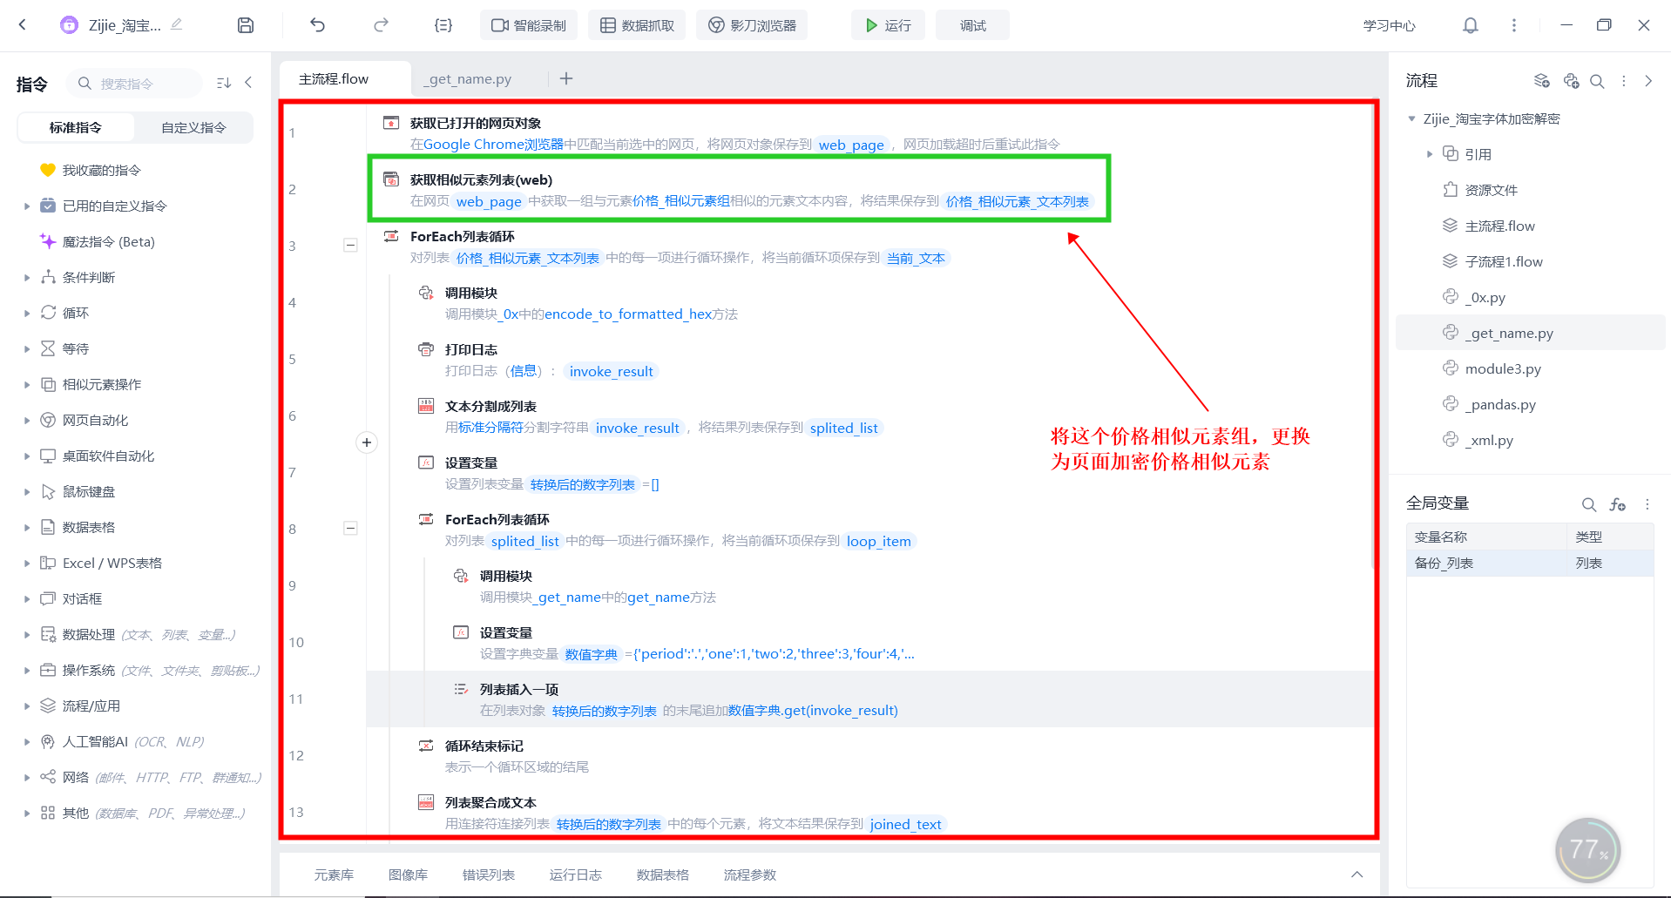This screenshot has height=898, width=1671.
Task: Click the 搜索指令 search field
Action: [x=135, y=84]
